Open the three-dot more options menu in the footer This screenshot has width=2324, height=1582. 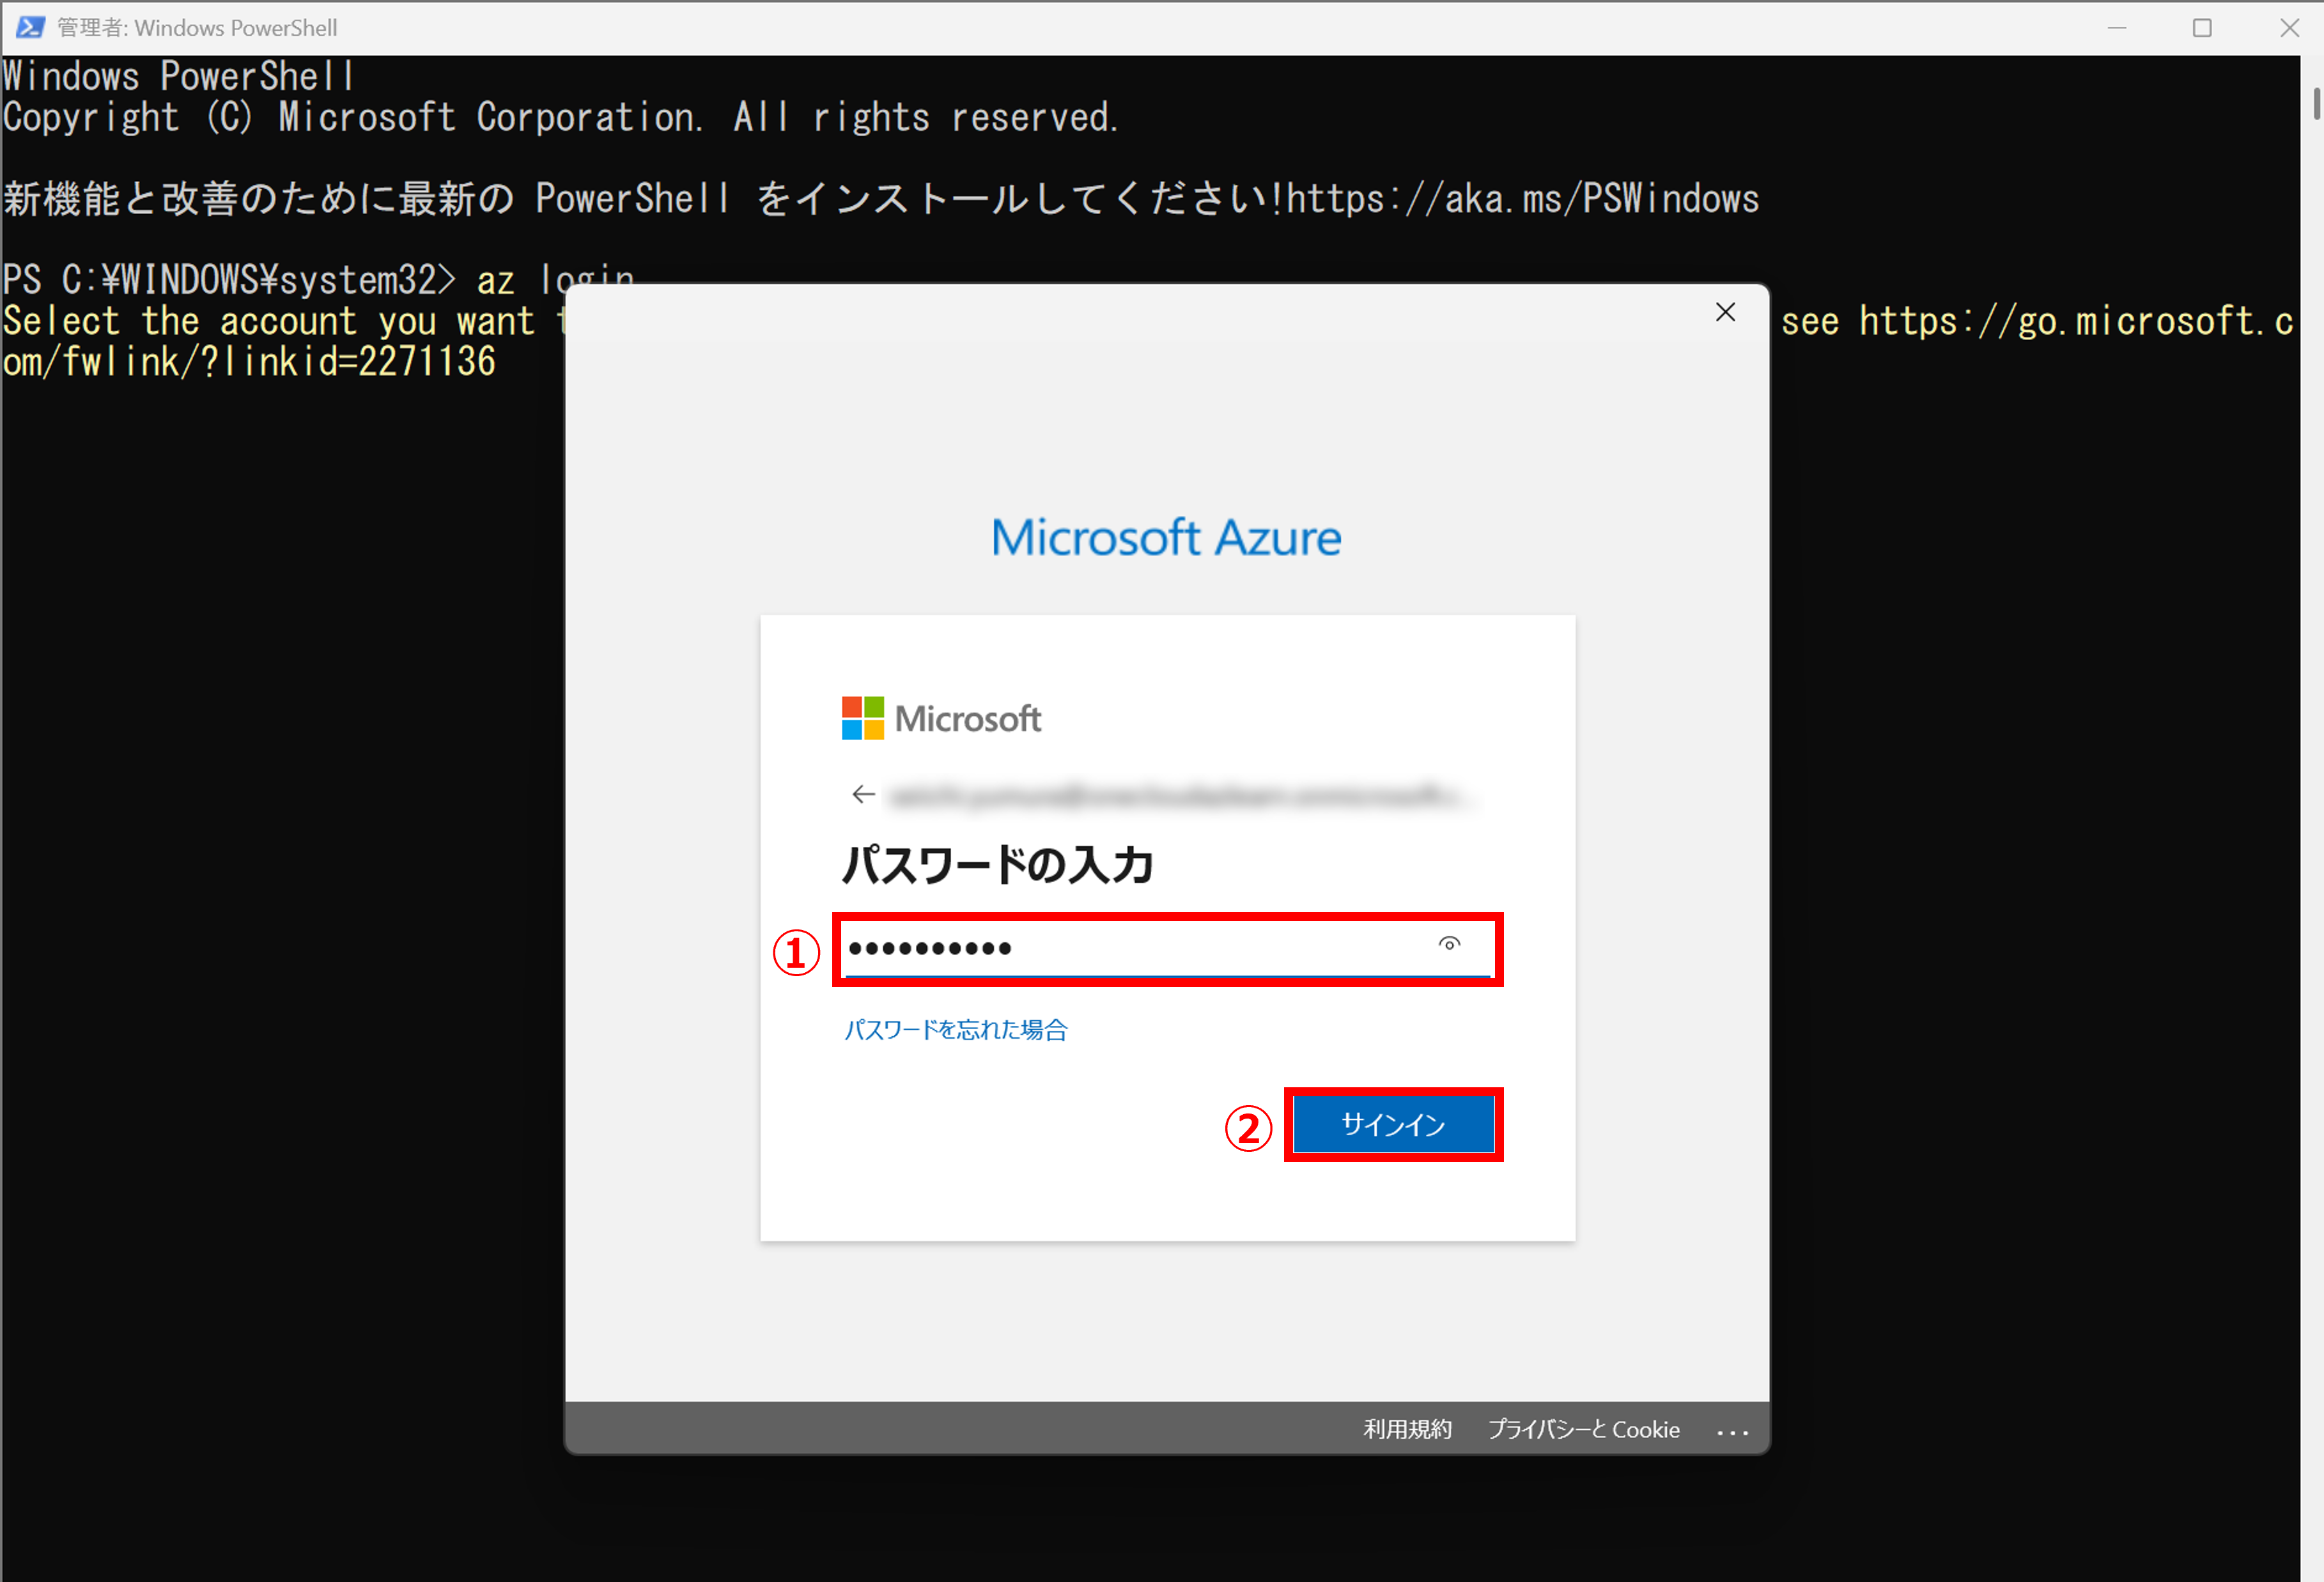(1733, 1432)
